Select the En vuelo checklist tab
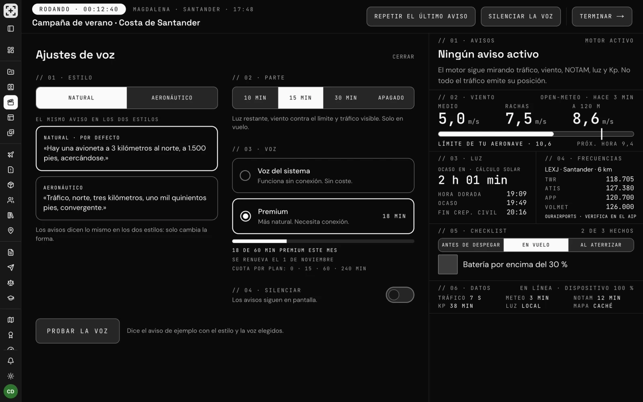The image size is (643, 402). pos(536,245)
